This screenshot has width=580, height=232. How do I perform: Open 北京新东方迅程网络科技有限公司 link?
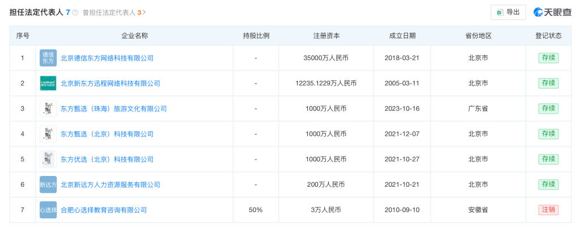tap(110, 83)
